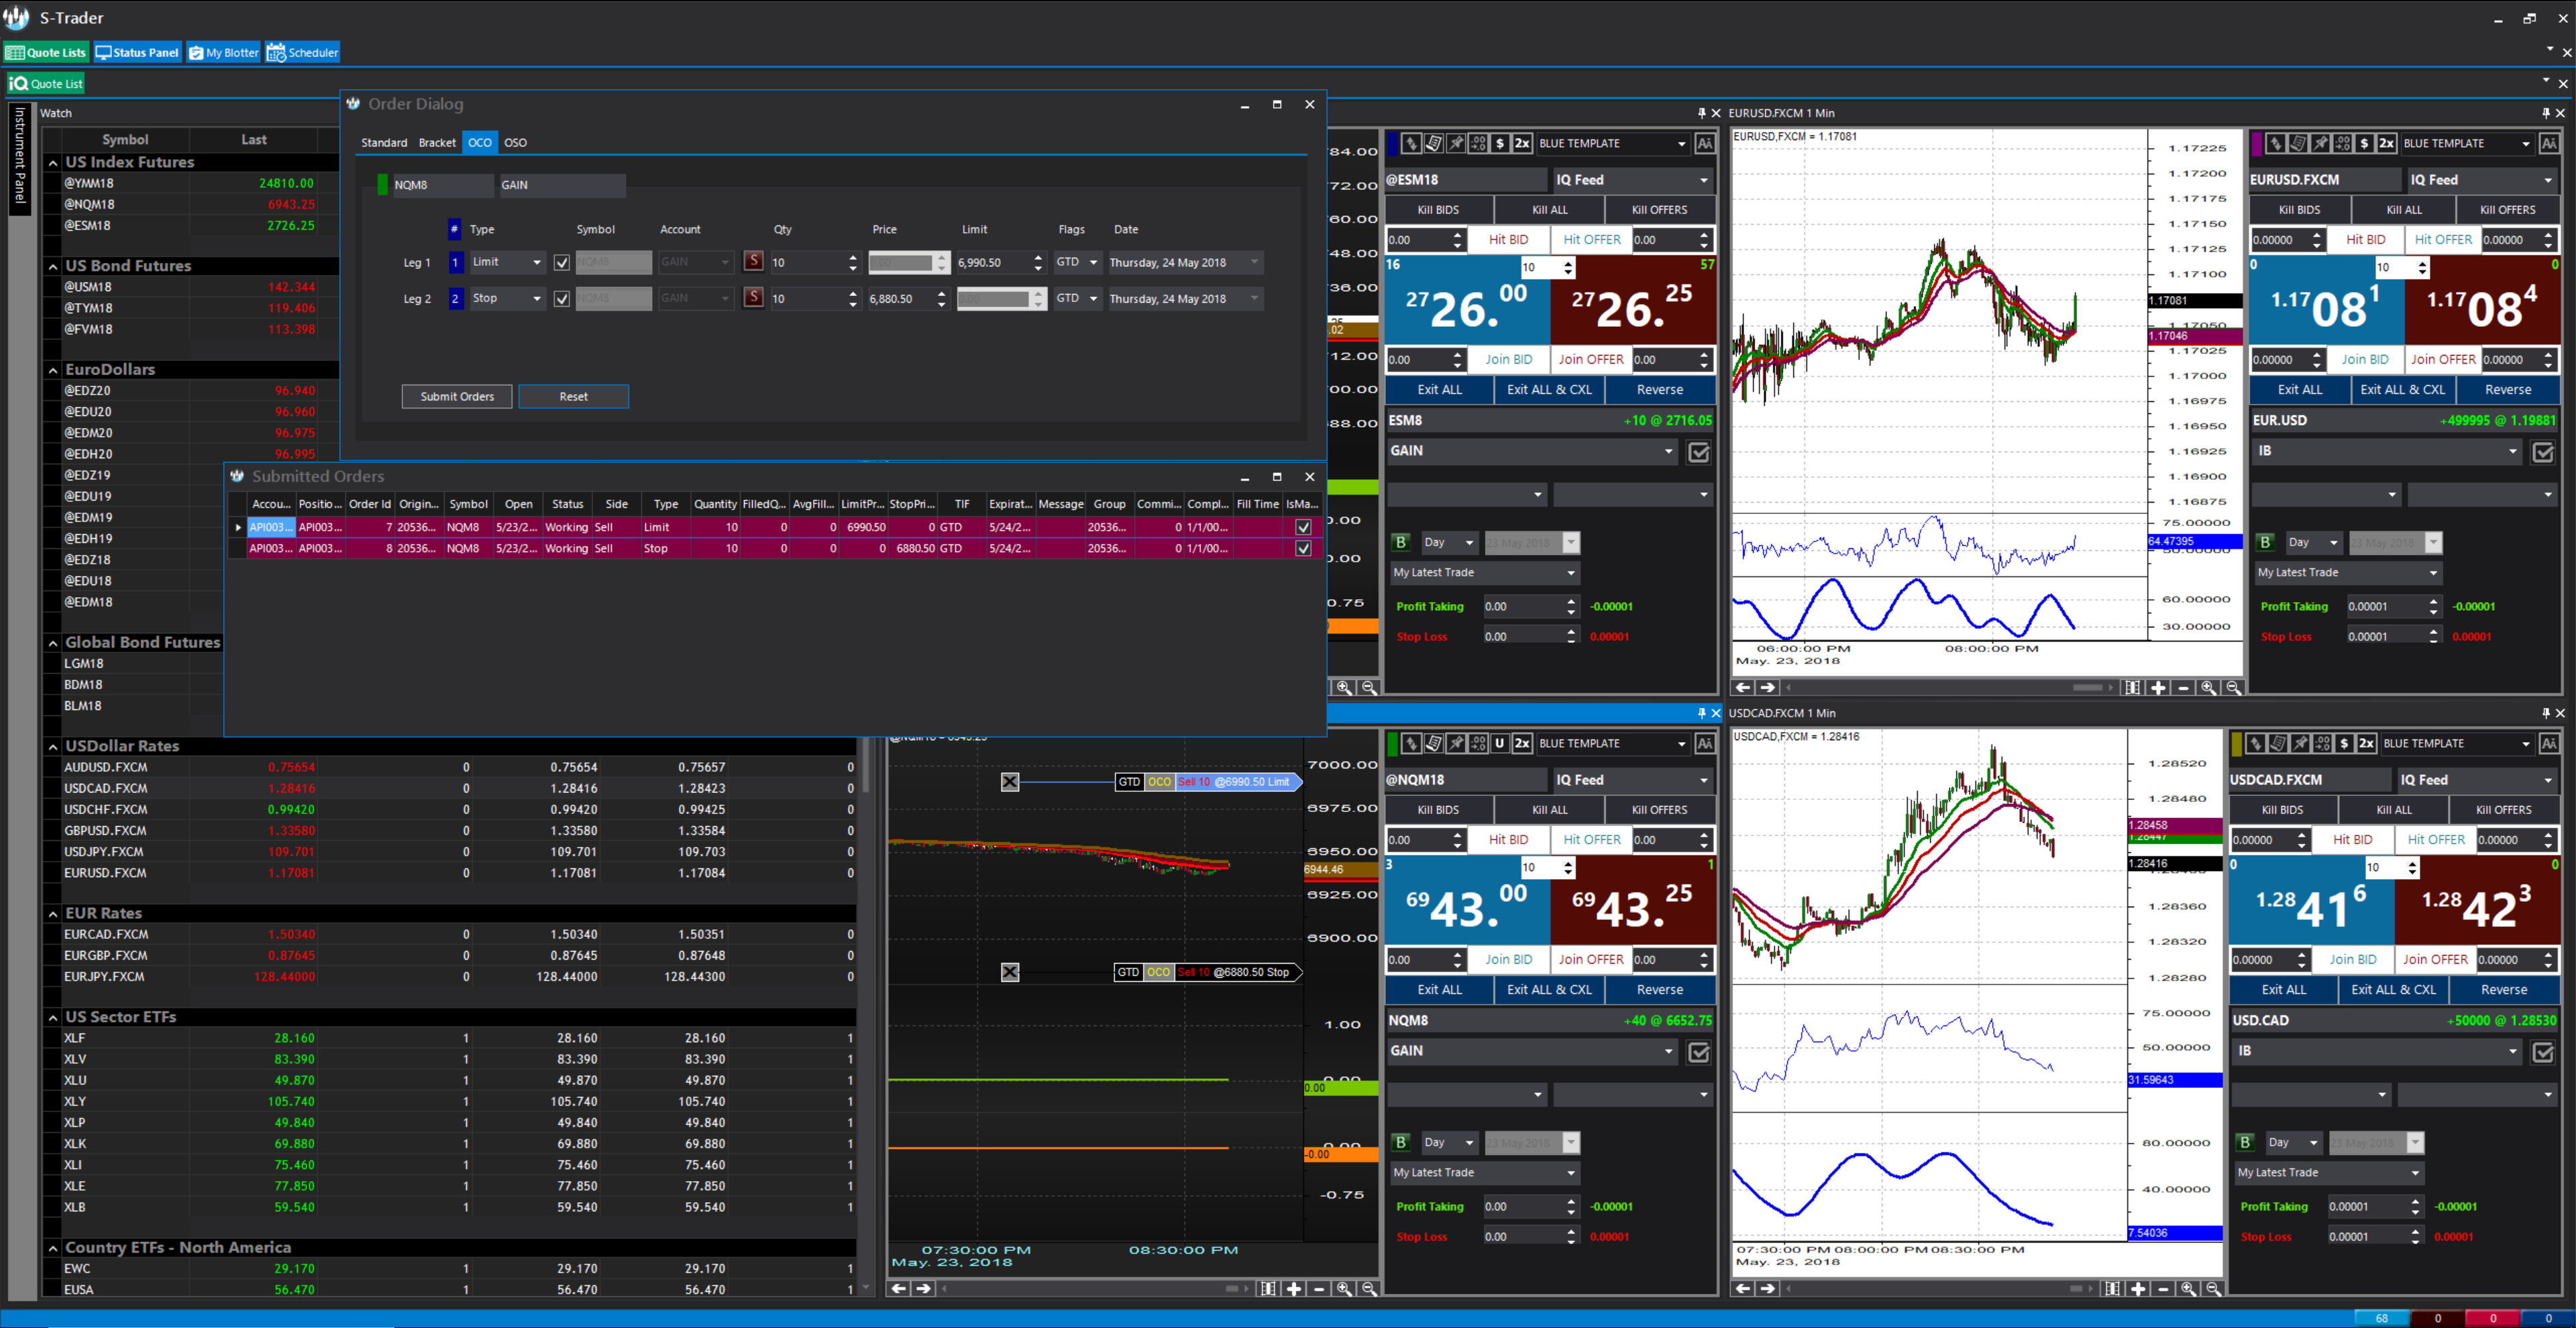Collapse the US Sector ETFs group
This screenshot has width=2576, height=1328.
(53, 1018)
